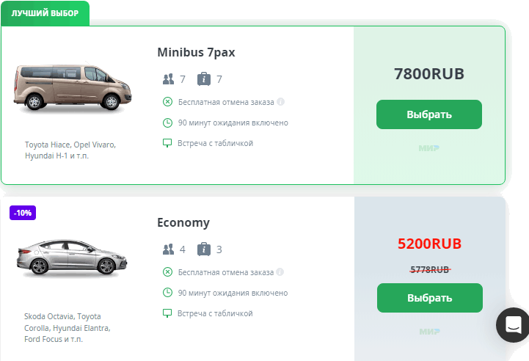Image resolution: width=529 pixels, height=361 pixels.
Task: Open the live chat widget
Action: point(513,325)
